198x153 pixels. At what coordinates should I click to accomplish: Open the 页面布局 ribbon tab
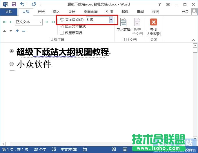tap(90, 12)
